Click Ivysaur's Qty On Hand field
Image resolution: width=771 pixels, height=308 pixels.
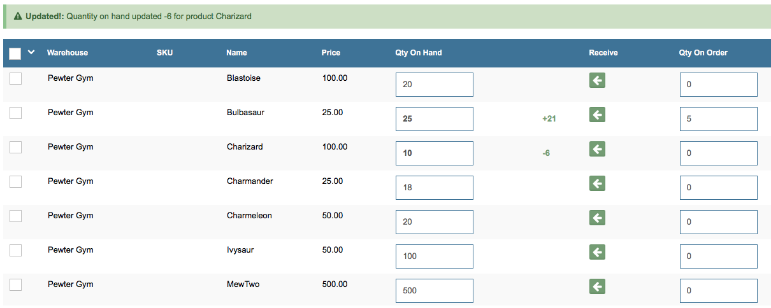434,256
